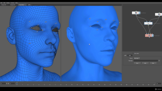This screenshot has height=91, width=162.
Task: Click the Wrapping01 node output port
Action: (149, 37)
